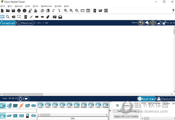The height and width of the screenshot is (120, 175).
Task: Place a Note on workspace
Action: point(26,17)
